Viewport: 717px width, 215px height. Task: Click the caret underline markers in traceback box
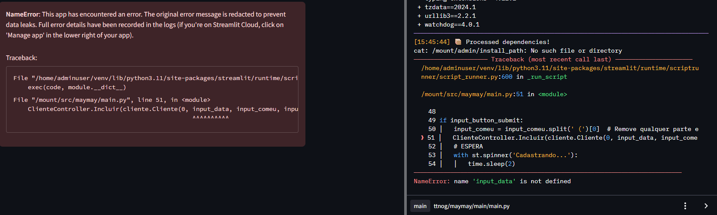point(211,118)
